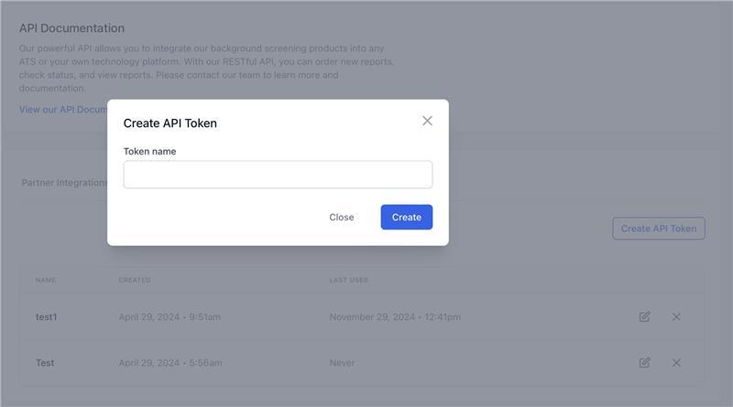
Task: Close the Create API Token dialog with X
Action: 427,121
